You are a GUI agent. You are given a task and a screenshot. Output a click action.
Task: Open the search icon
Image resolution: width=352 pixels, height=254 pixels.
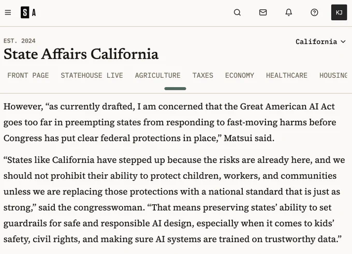[x=237, y=12]
